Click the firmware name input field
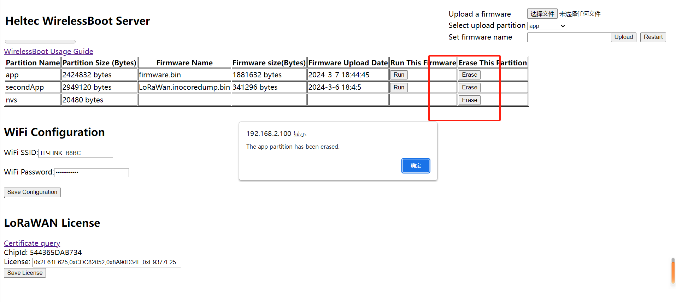This screenshot has width=676, height=302. tap(569, 37)
